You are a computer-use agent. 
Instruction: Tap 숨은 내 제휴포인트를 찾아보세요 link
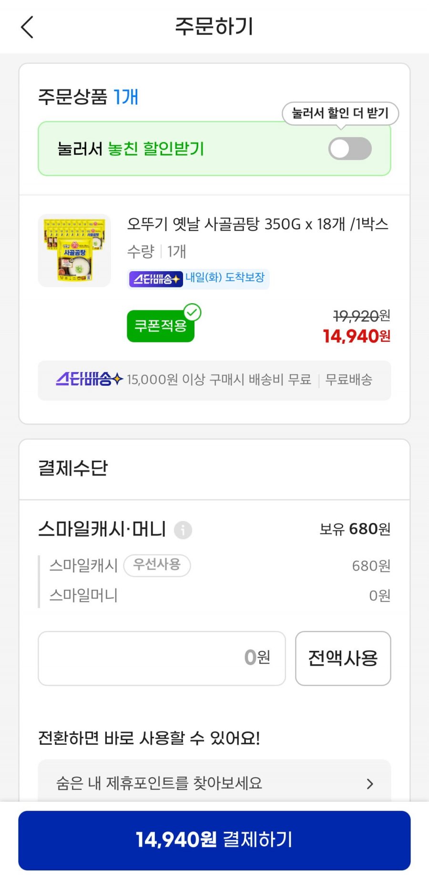pyautogui.click(x=159, y=784)
